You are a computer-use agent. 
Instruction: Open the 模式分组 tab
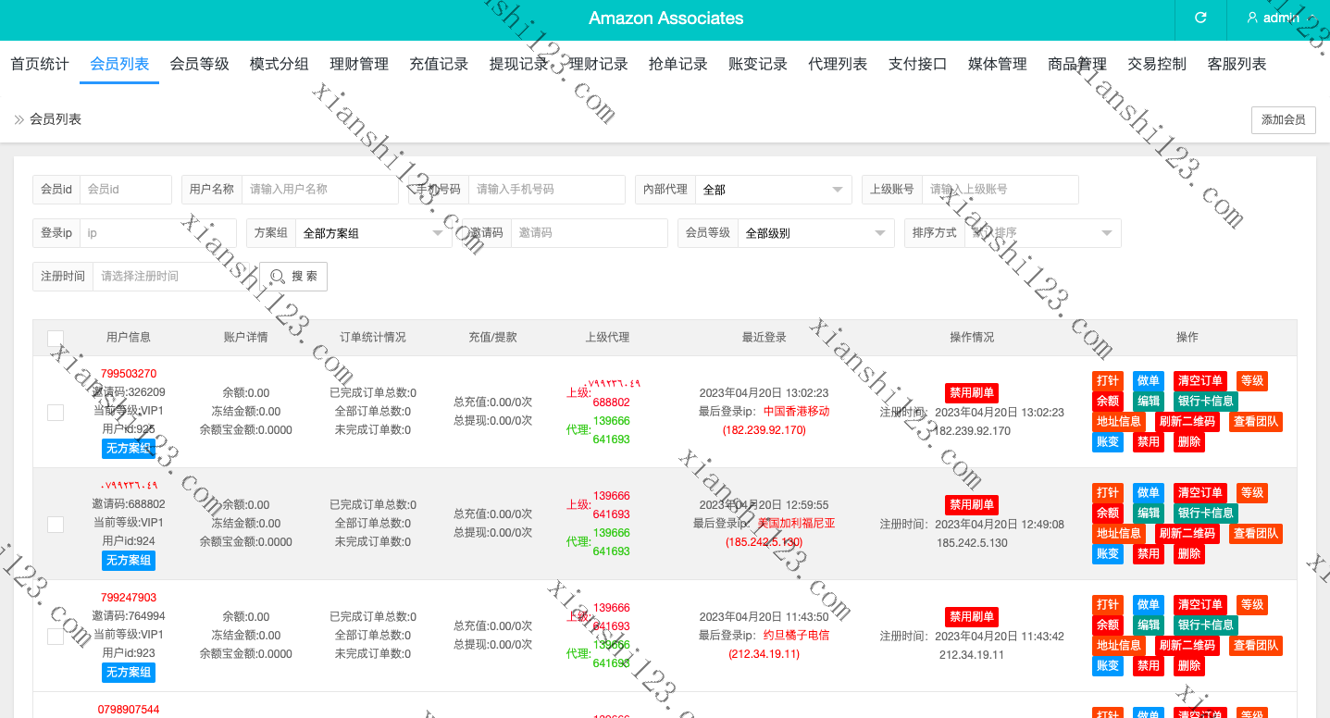280,64
